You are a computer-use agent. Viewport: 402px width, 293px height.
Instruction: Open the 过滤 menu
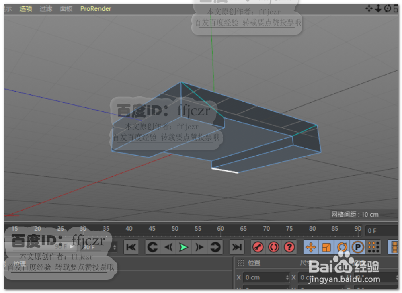click(45, 8)
